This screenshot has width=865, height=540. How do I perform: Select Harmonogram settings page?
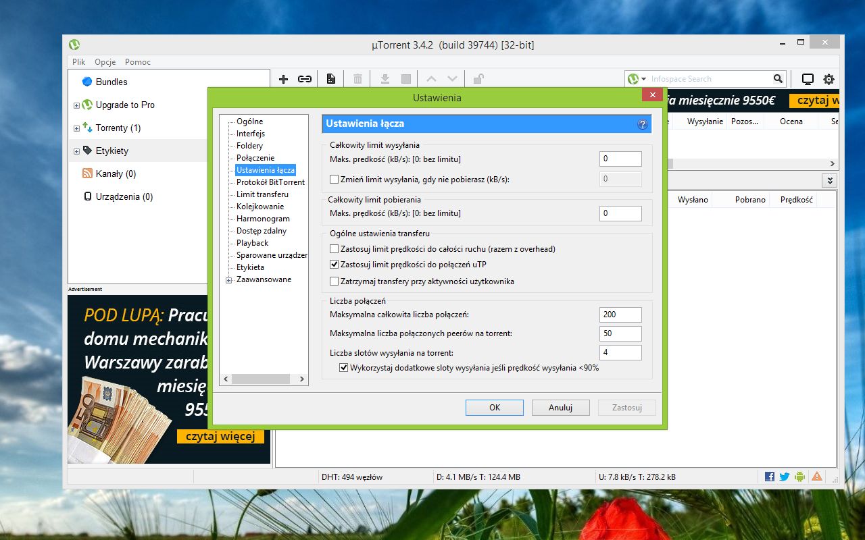tap(263, 219)
